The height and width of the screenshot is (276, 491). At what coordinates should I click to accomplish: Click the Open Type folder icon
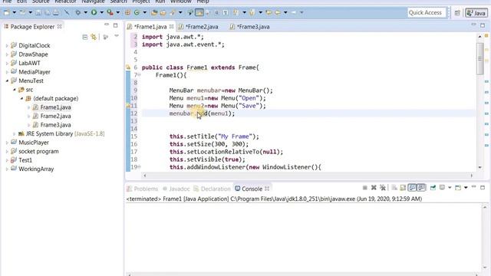[x=154, y=12]
